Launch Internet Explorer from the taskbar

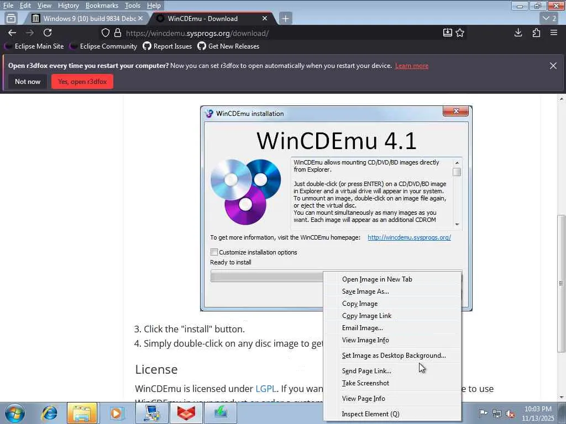click(x=49, y=413)
